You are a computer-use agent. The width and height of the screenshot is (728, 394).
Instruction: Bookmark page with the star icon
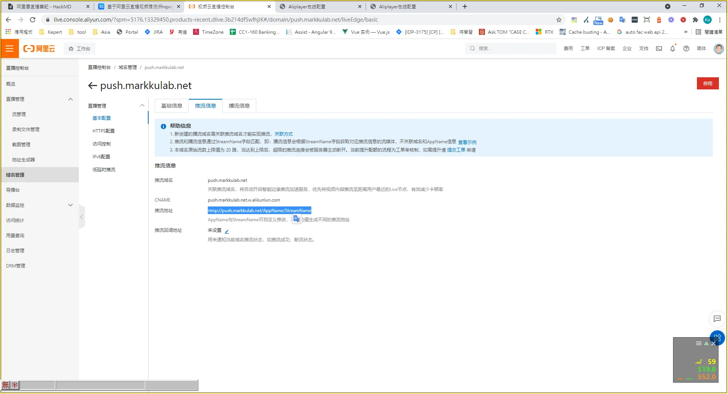559,20
